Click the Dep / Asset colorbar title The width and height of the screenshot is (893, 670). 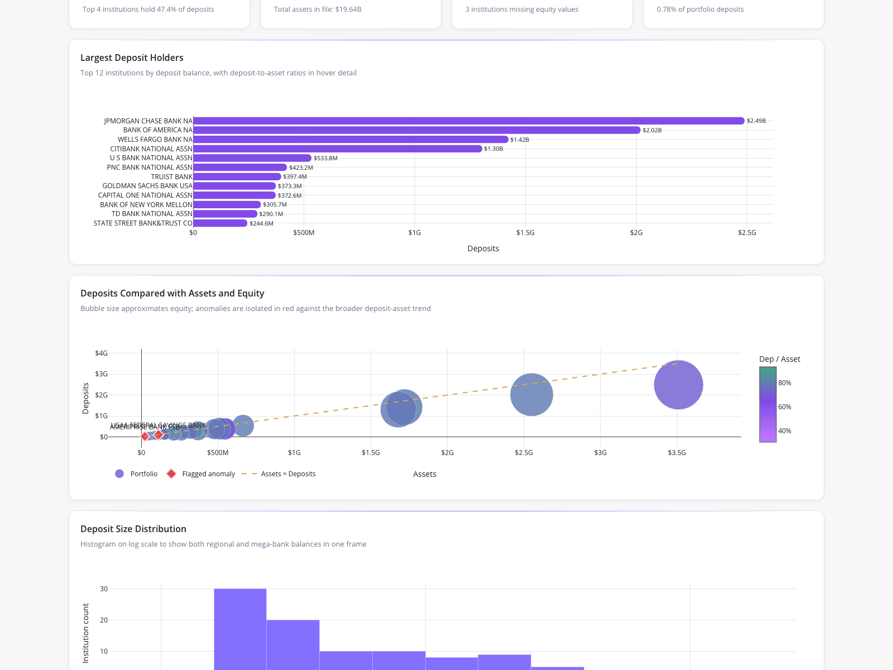pyautogui.click(x=780, y=359)
